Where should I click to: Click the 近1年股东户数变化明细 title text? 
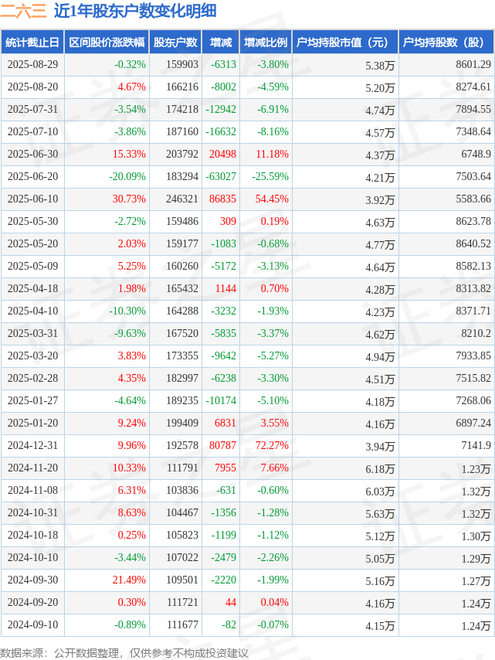(134, 11)
